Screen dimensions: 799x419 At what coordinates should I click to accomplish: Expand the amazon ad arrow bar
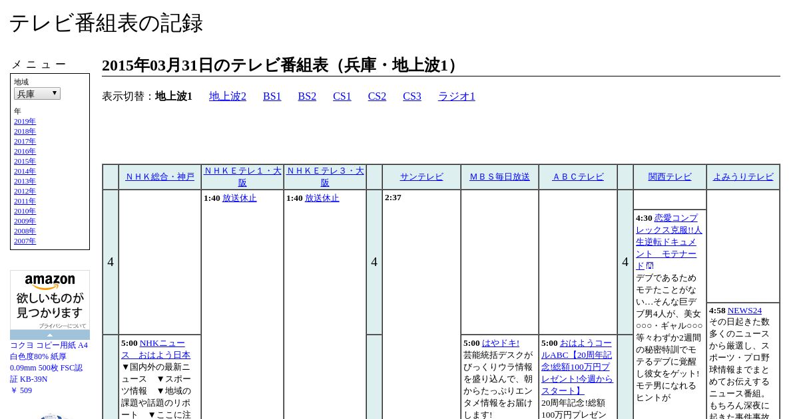click(x=50, y=335)
